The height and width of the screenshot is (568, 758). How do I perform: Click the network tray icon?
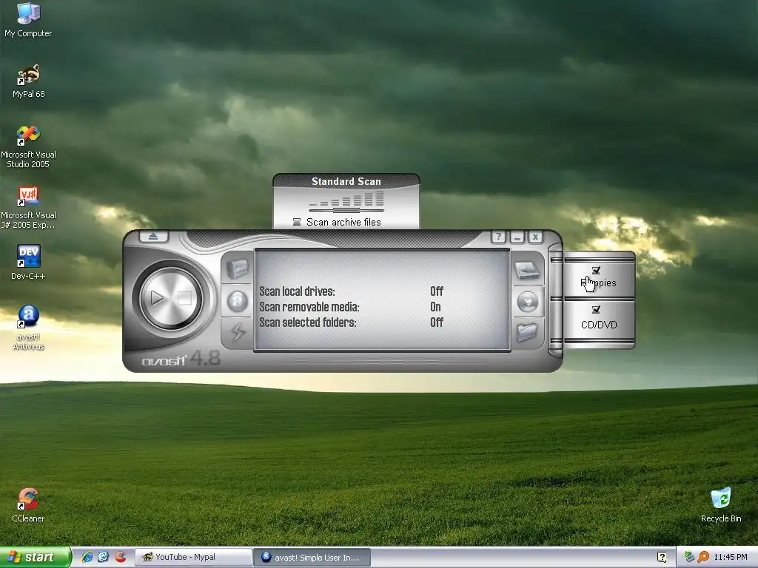click(x=689, y=557)
